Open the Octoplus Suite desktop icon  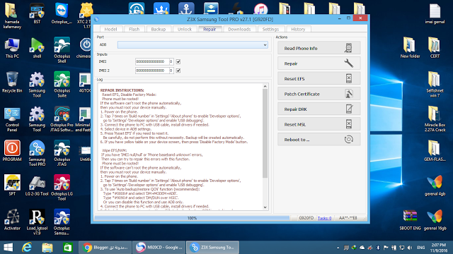point(62,85)
